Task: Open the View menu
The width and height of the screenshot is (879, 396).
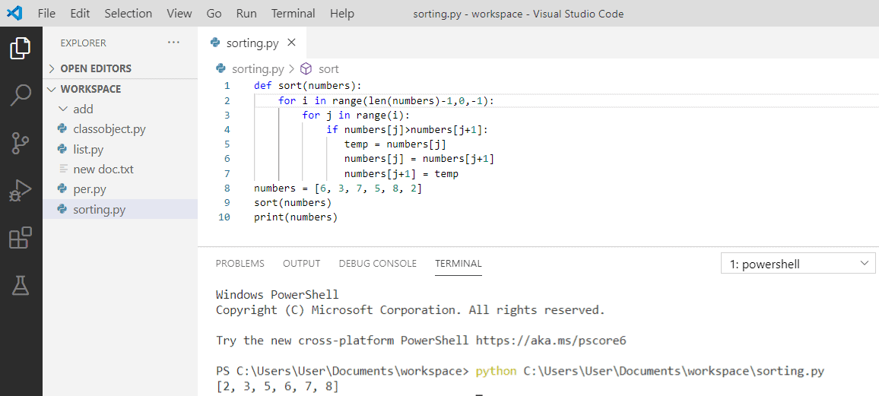Action: 179,14
